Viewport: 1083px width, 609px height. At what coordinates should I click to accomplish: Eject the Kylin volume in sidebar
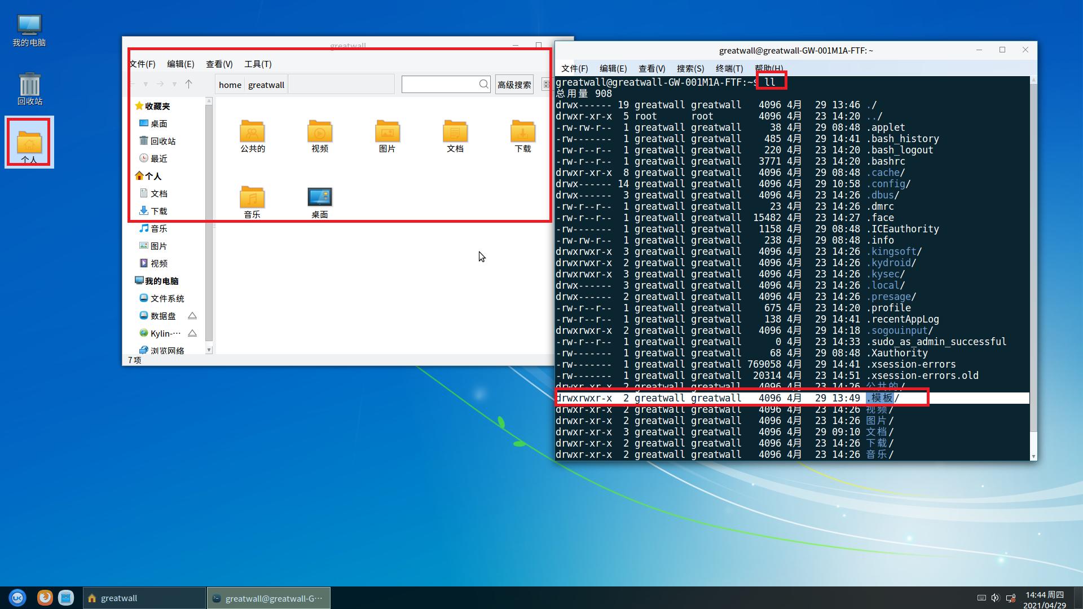192,333
